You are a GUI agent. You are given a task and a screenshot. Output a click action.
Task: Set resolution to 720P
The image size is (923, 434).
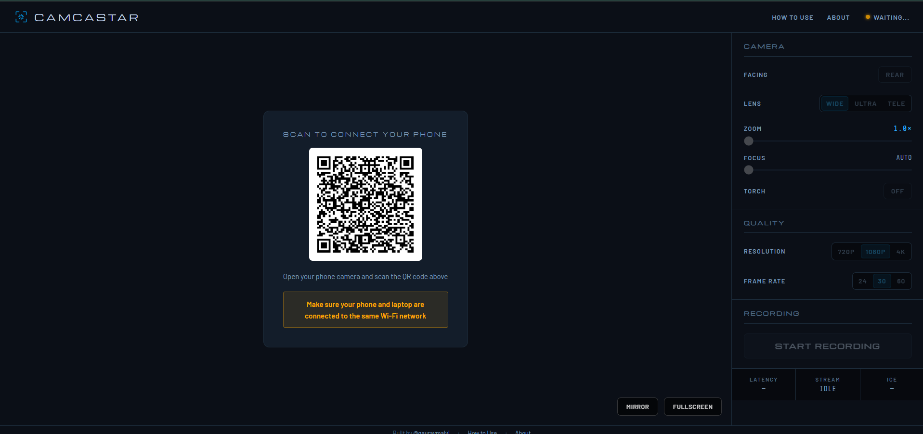click(846, 252)
